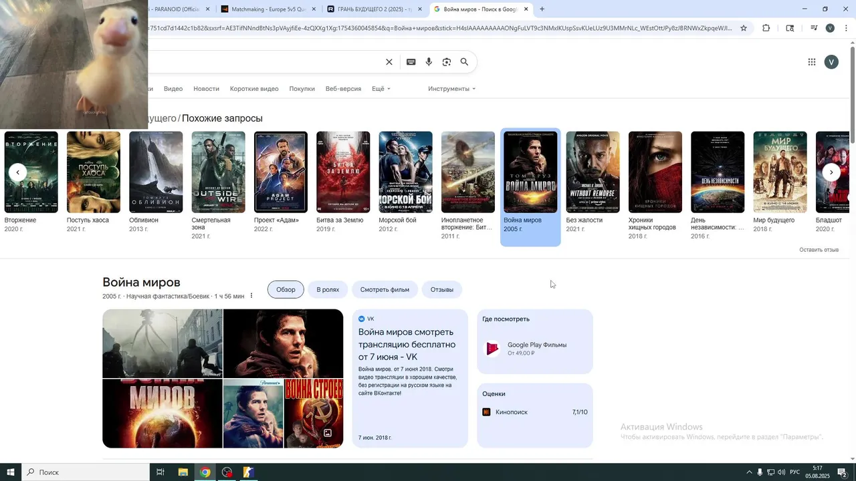Click the magnifier search button
The image size is (856, 481).
pos(464,62)
